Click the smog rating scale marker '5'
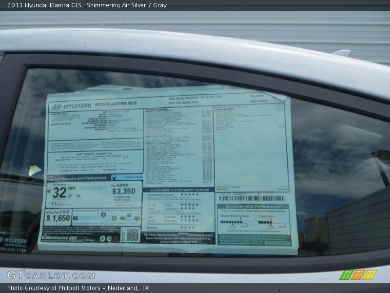 pos(129,215)
